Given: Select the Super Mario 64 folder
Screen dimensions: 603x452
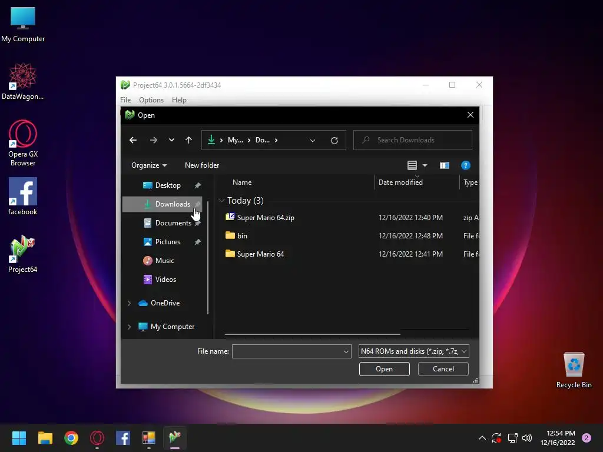Looking at the screenshot, I should [260, 254].
